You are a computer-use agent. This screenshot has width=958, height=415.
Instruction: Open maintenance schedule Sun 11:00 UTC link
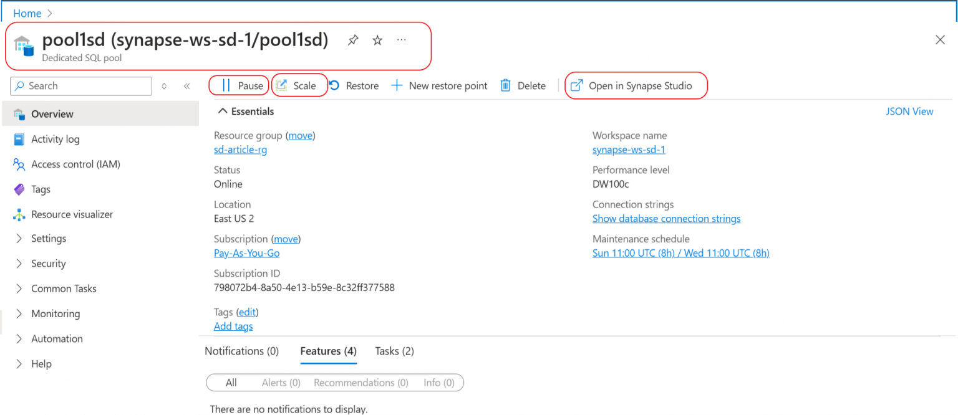680,253
